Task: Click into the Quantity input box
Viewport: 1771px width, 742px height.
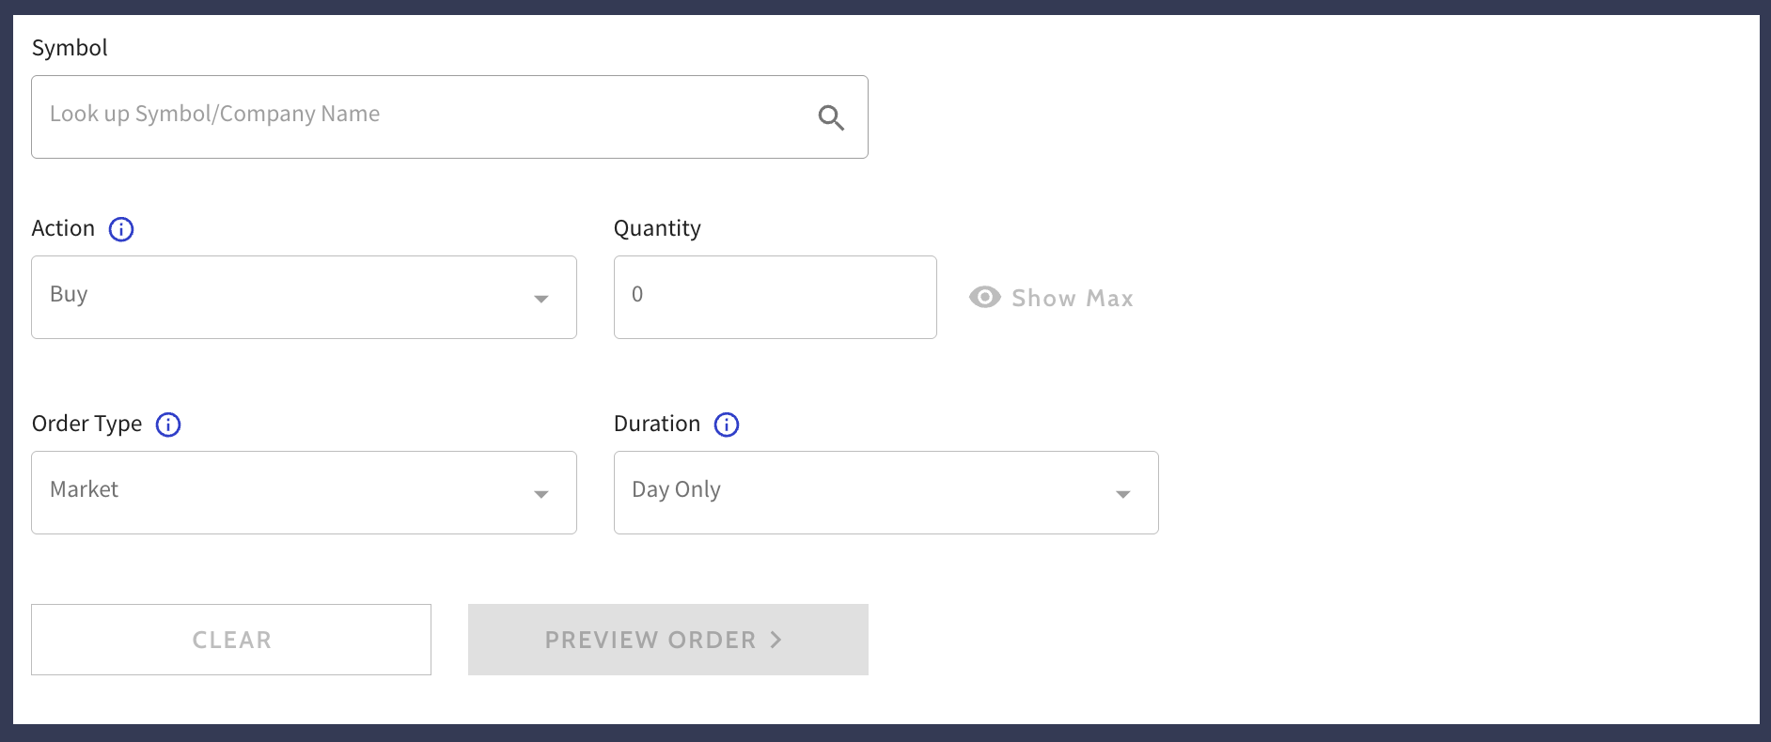Action: pos(775,297)
